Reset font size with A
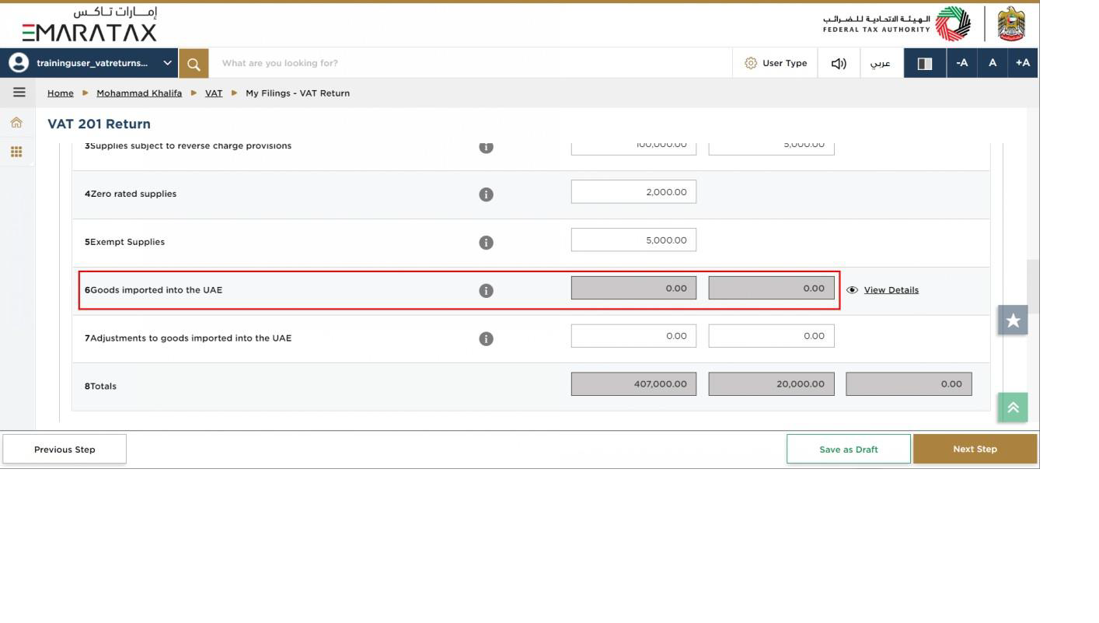1099x623 pixels. pyautogui.click(x=992, y=63)
